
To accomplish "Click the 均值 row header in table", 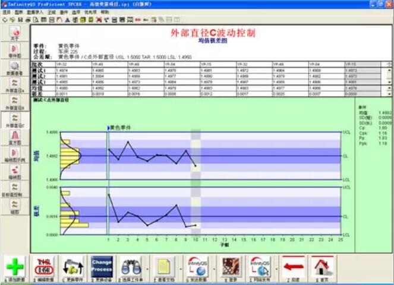I will coord(37,88).
